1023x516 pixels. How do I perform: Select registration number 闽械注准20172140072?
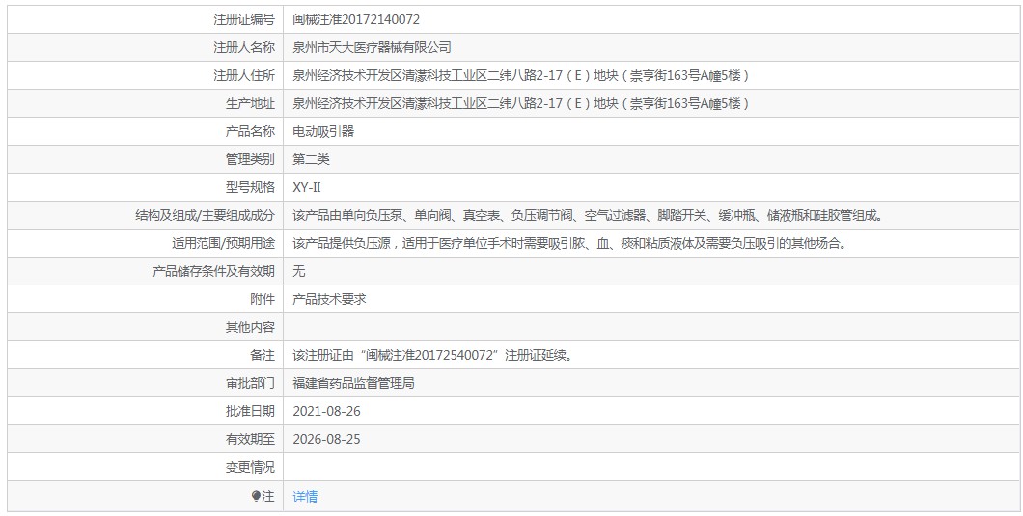click(356, 19)
